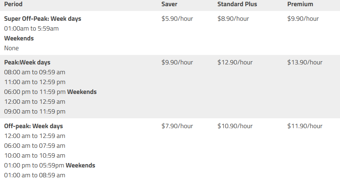Click the 10:00 am to 10:59 am range

click(35, 156)
